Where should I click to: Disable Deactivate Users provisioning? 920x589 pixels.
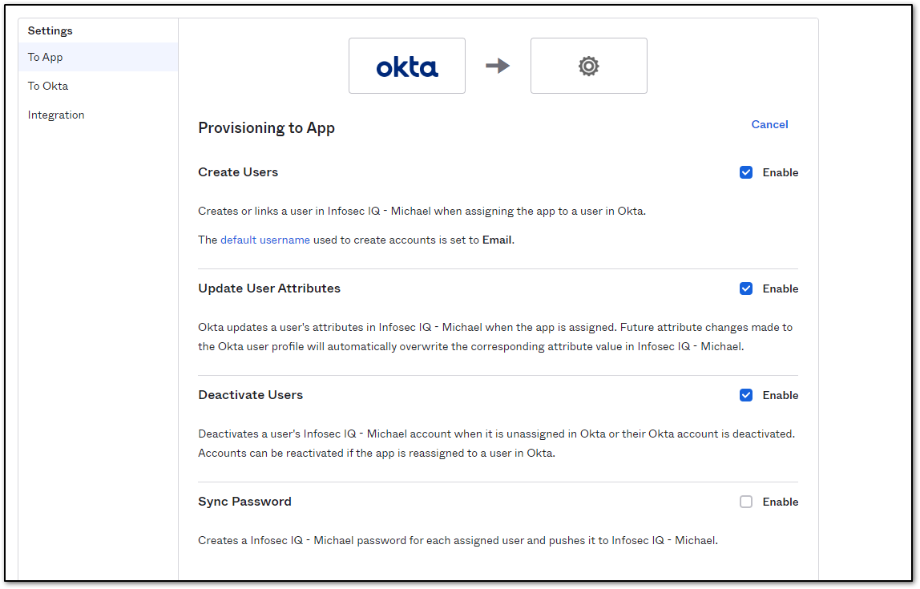click(x=746, y=395)
